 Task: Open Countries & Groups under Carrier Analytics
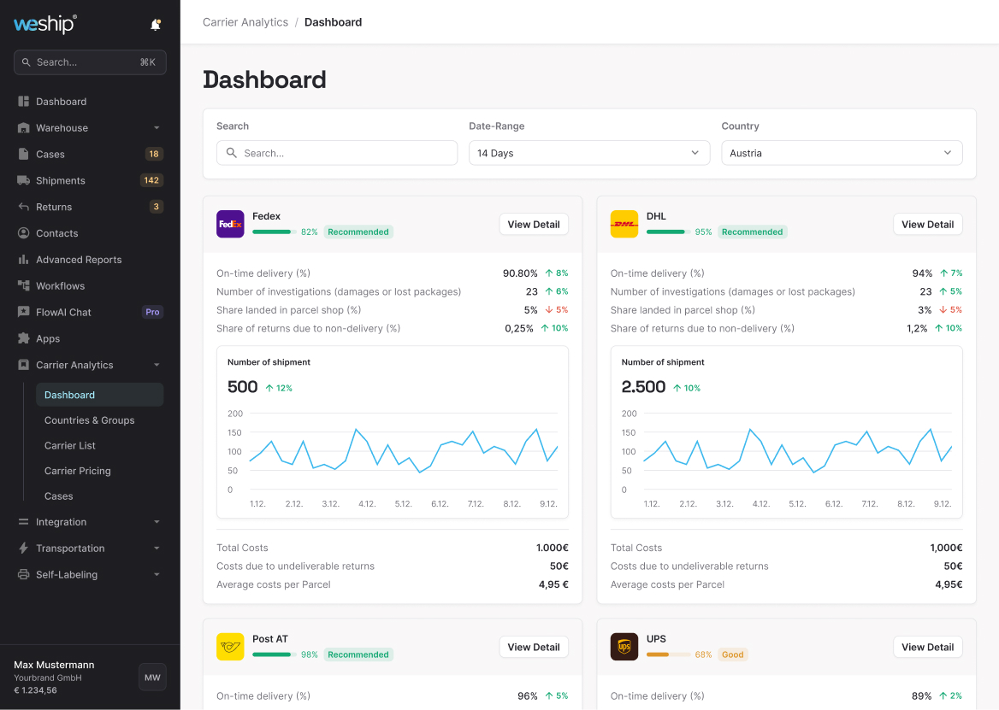point(89,420)
